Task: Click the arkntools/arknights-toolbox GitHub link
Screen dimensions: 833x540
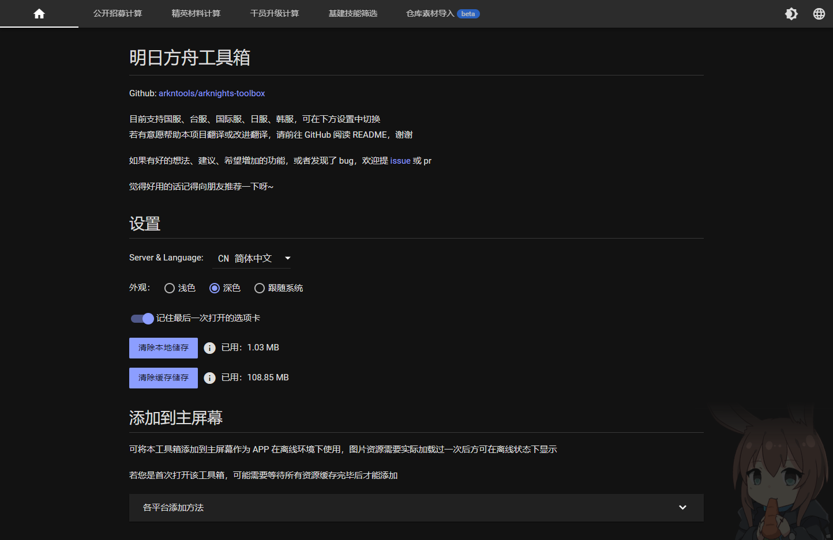Action: [x=212, y=93]
